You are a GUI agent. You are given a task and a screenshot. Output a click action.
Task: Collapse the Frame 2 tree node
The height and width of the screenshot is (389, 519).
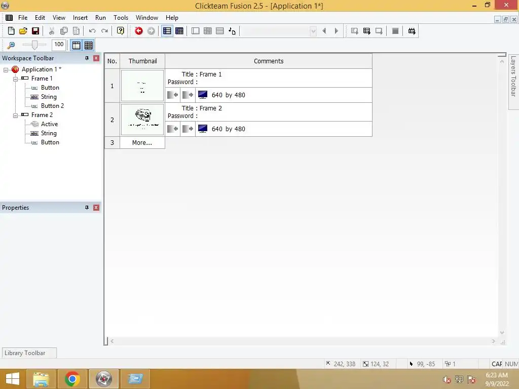pos(15,115)
